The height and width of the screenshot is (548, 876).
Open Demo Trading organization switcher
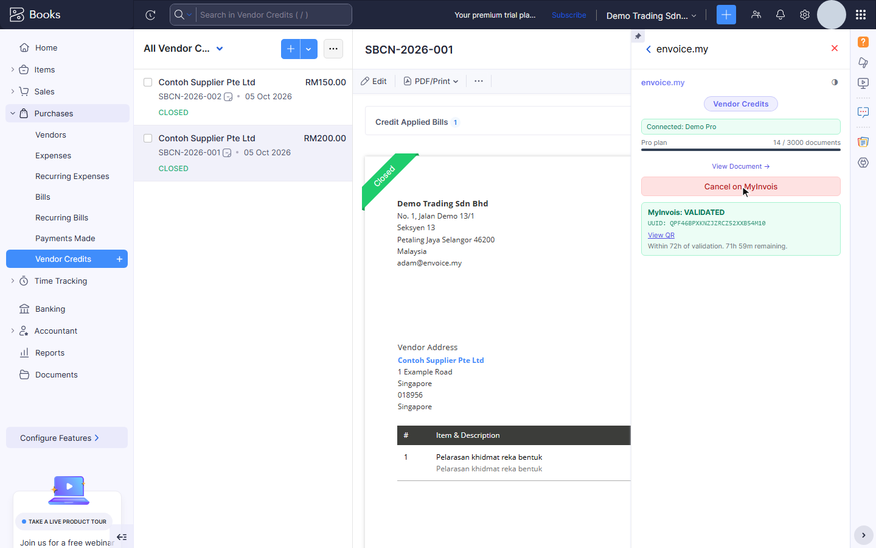(651, 16)
